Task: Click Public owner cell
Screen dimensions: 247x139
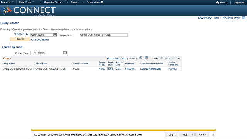Action: click(x=76, y=69)
